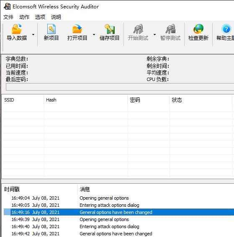Open the 文件 menu
The height and width of the screenshot is (237, 234).
tap(8, 17)
